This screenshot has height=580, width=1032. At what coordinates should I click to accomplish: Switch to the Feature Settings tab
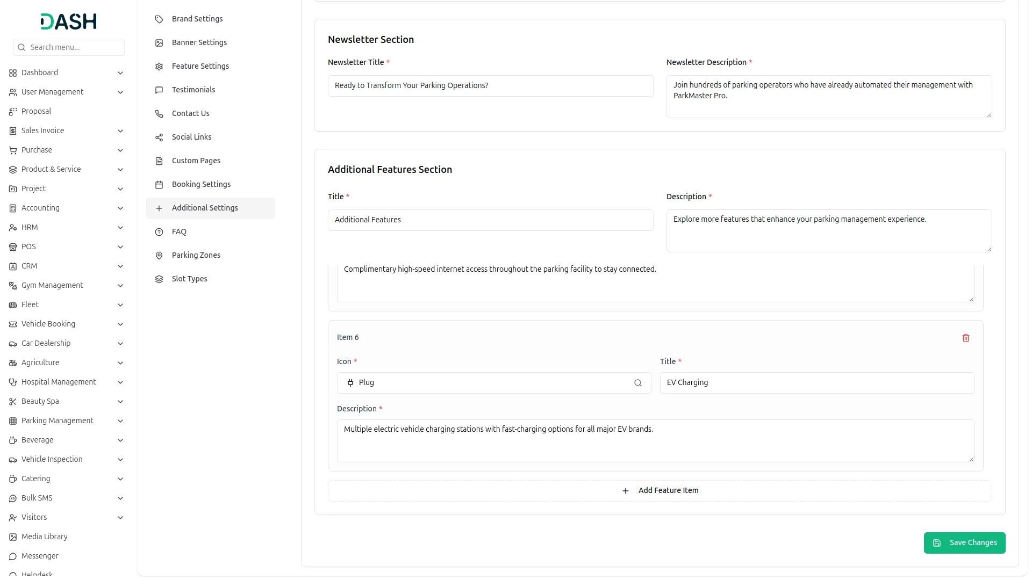click(200, 66)
